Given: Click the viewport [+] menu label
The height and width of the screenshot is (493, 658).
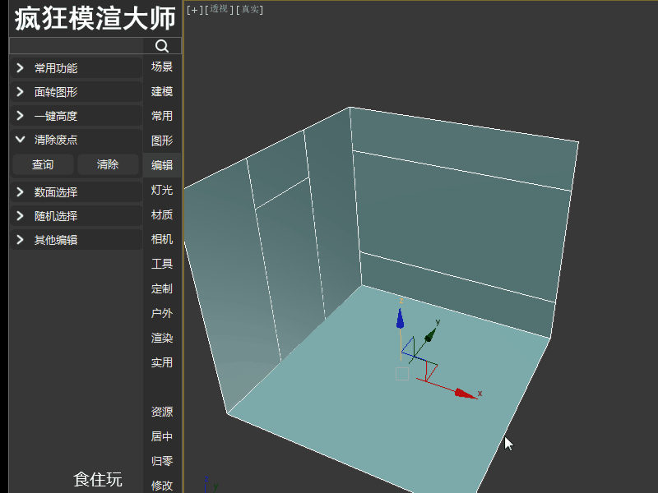Looking at the screenshot, I should [194, 10].
